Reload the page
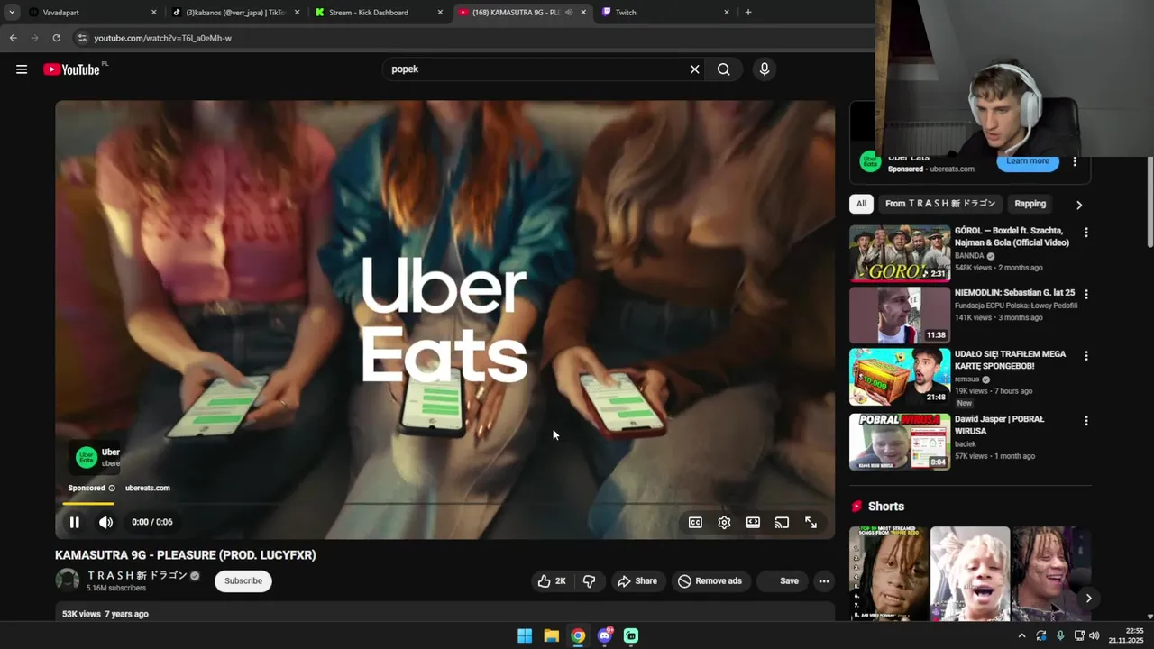The height and width of the screenshot is (649, 1154). pos(56,38)
